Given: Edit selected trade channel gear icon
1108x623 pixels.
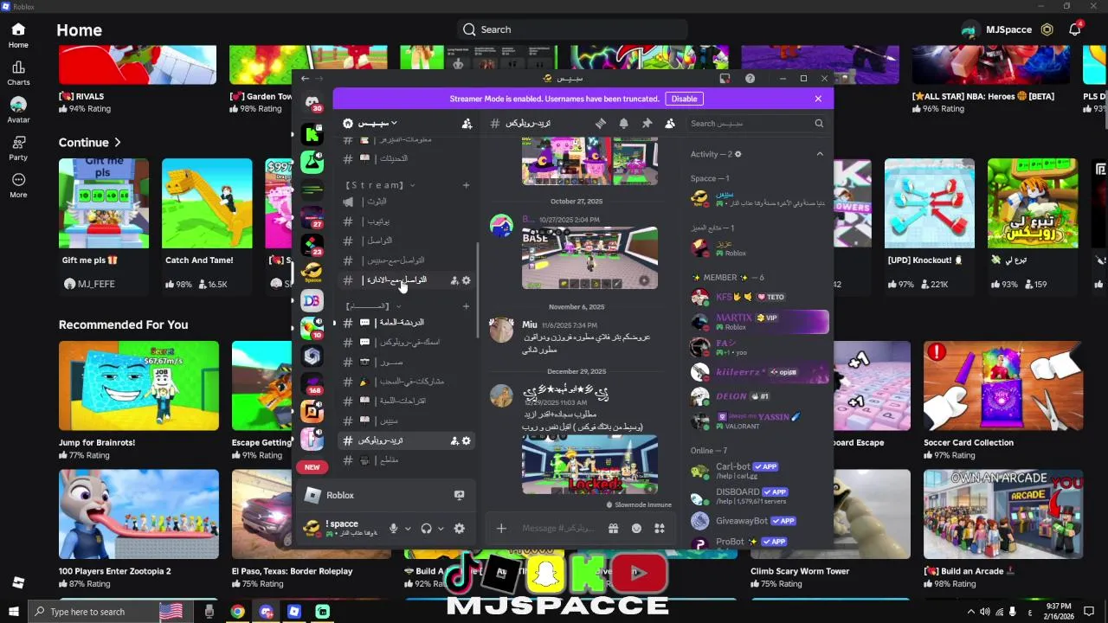Looking at the screenshot, I should pyautogui.click(x=466, y=440).
